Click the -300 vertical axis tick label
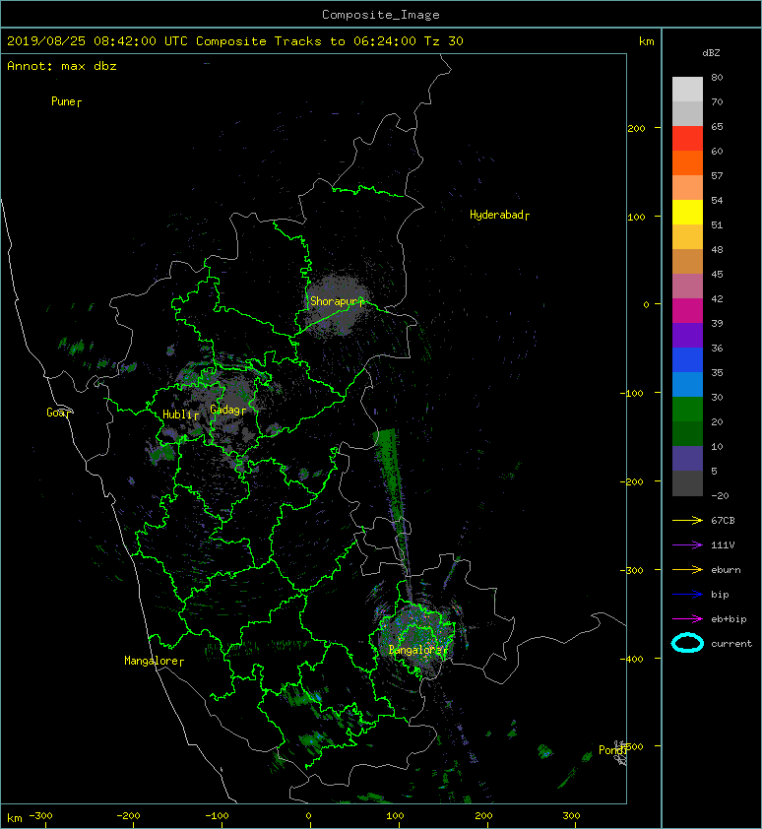The height and width of the screenshot is (829, 762). pyautogui.click(x=632, y=570)
